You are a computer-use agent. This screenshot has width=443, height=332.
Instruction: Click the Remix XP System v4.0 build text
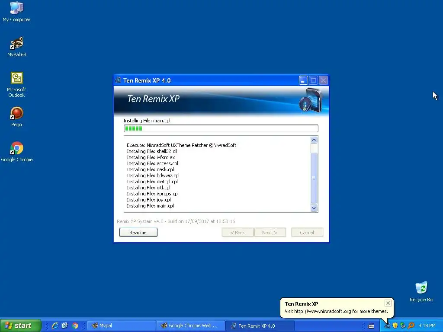click(x=176, y=221)
